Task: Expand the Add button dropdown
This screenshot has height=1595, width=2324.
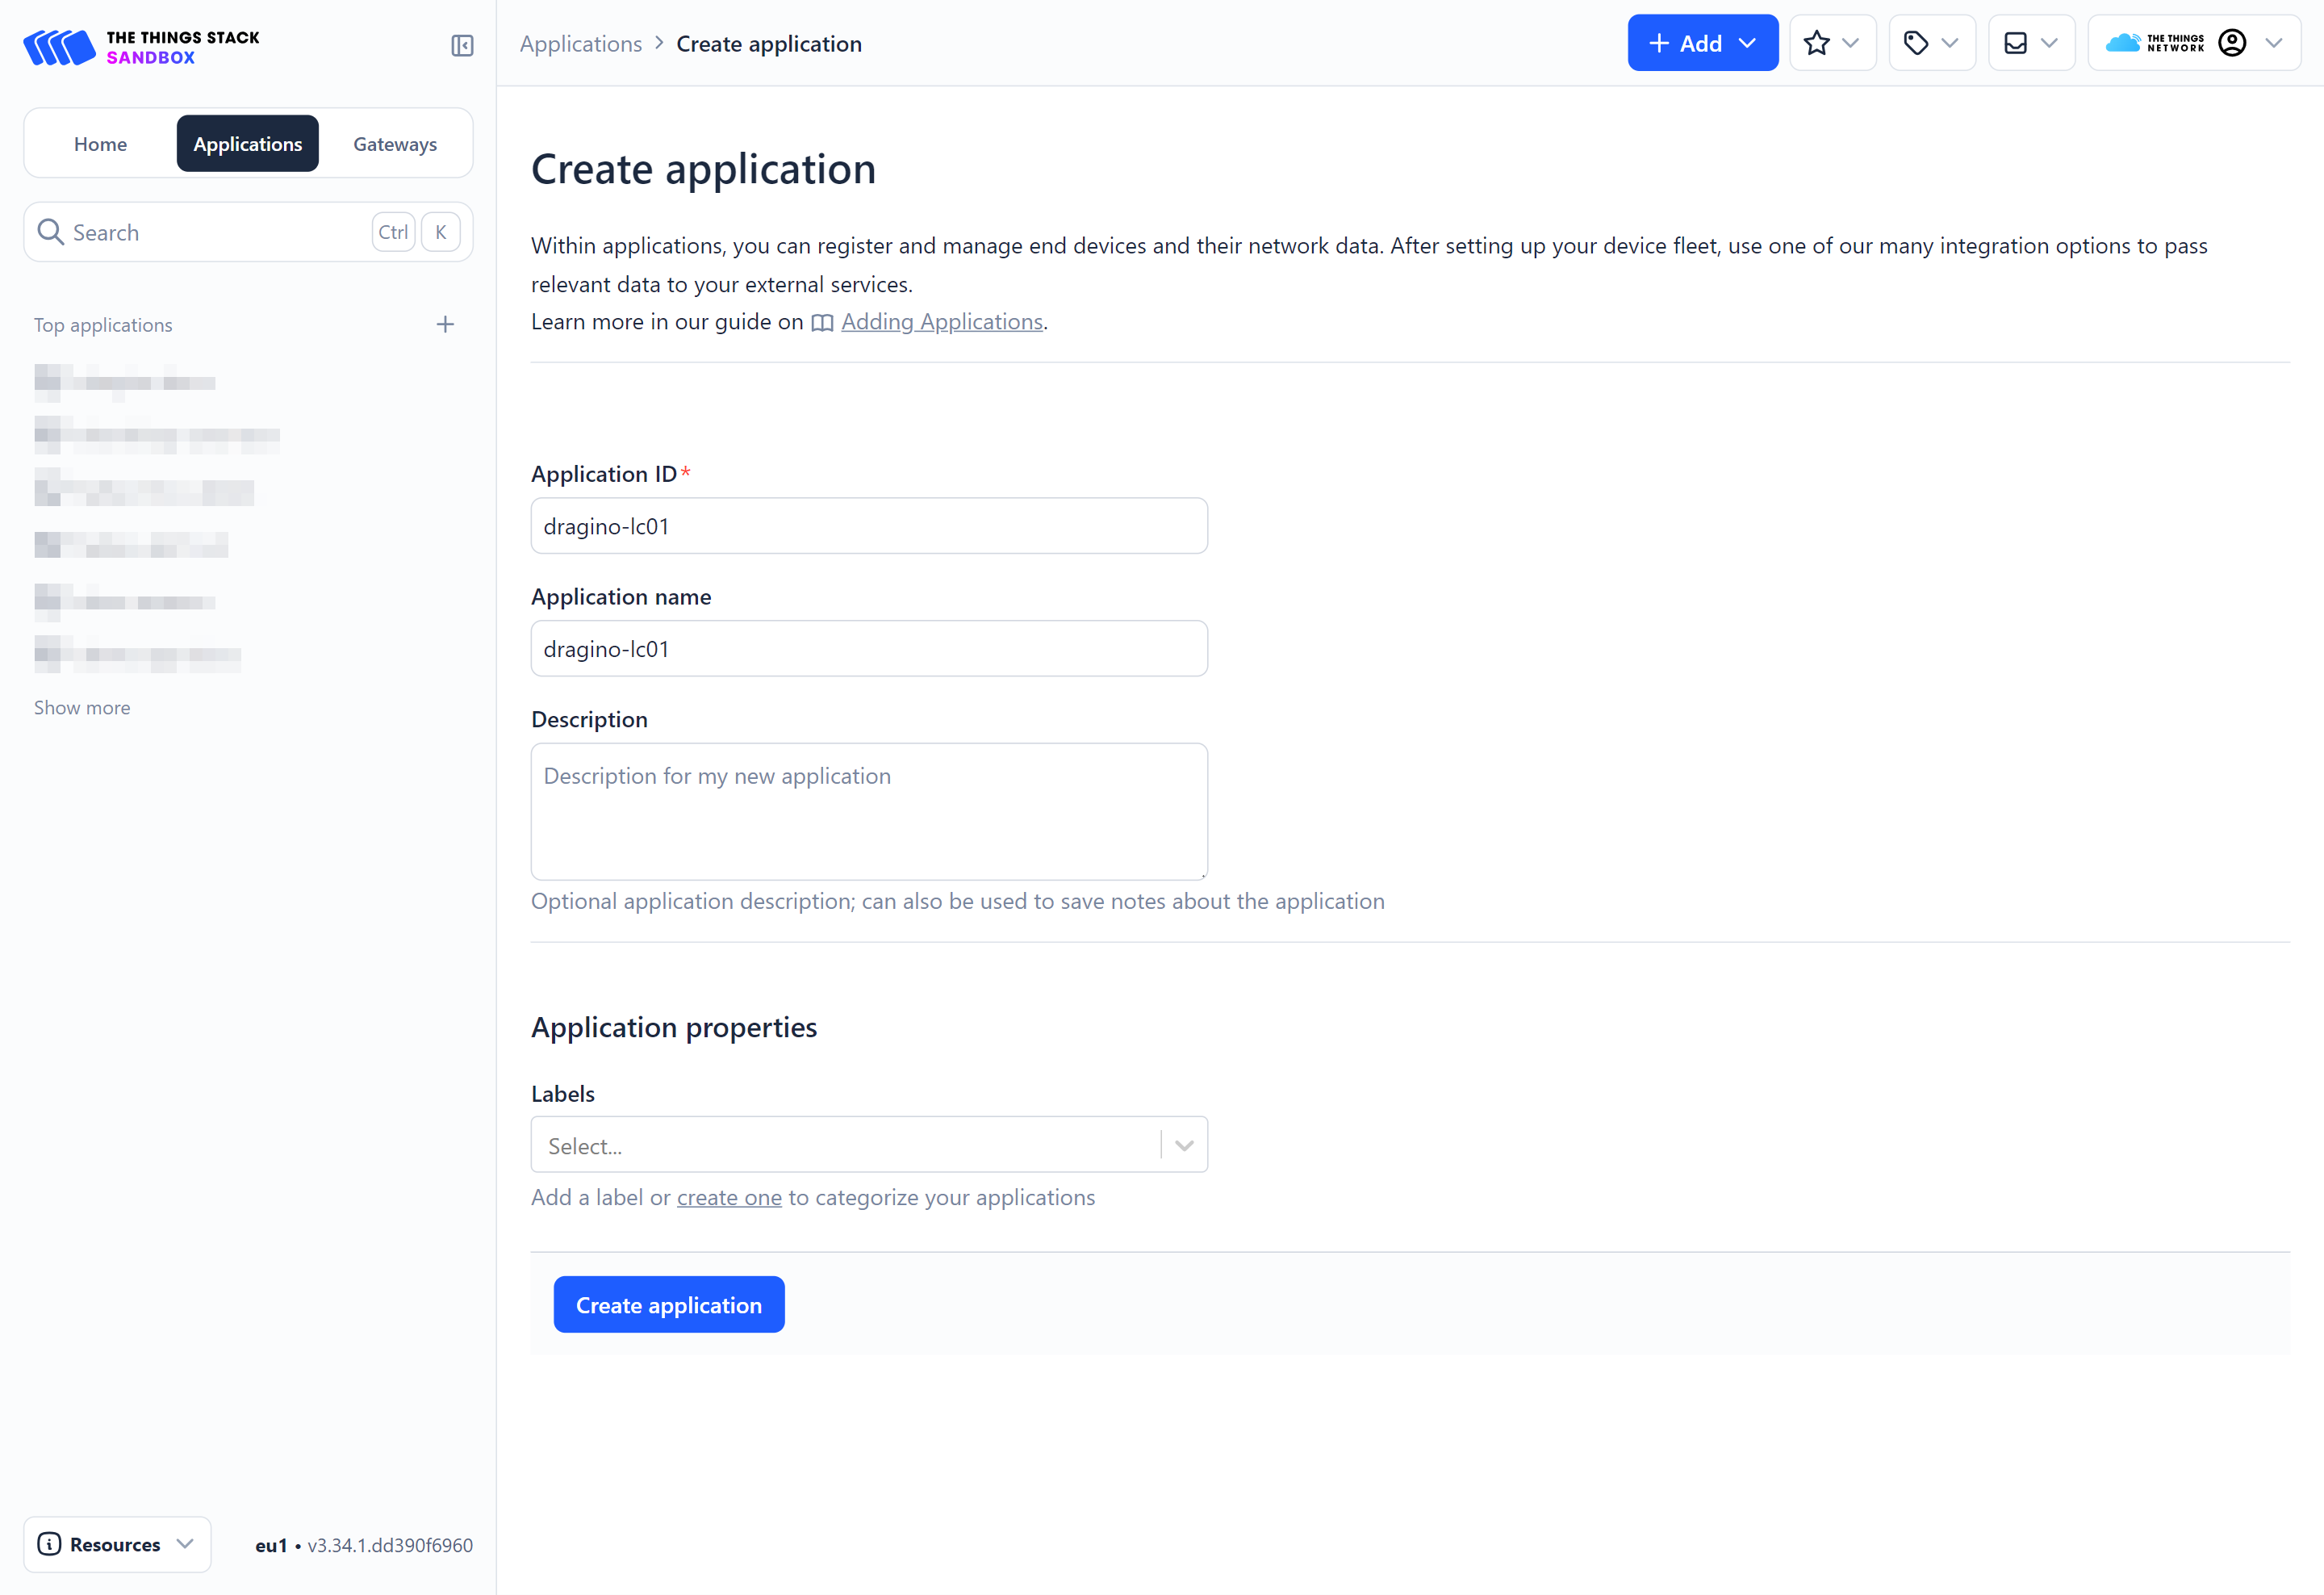Action: (1747, 43)
